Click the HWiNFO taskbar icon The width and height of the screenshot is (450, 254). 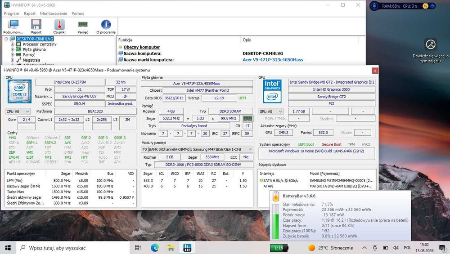pyautogui.click(x=187, y=248)
